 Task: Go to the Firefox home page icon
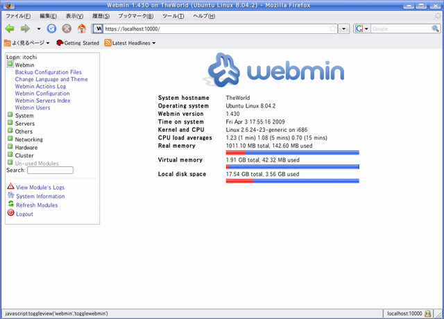click(x=82, y=28)
